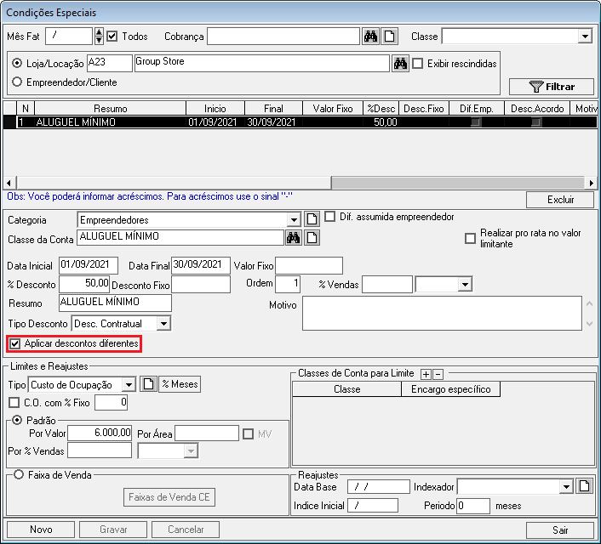The image size is (601, 544).
Task: Select the ALUGUEL MÍNIMO row in the grid
Action: (x=300, y=122)
